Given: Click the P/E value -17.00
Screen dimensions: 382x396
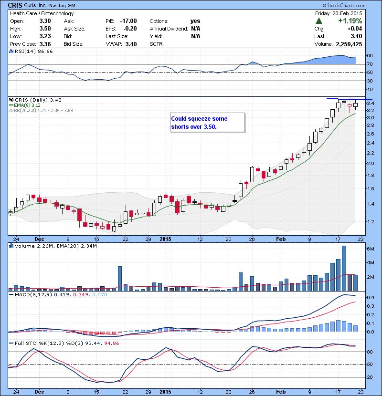Looking at the screenshot, I should pyautogui.click(x=128, y=21).
